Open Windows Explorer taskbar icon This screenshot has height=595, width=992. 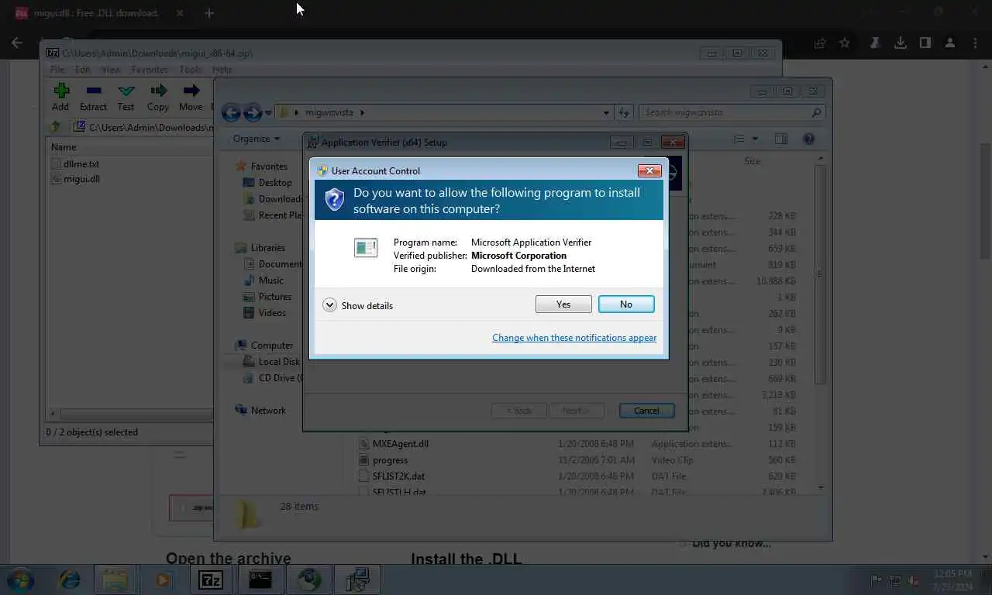tap(115, 580)
